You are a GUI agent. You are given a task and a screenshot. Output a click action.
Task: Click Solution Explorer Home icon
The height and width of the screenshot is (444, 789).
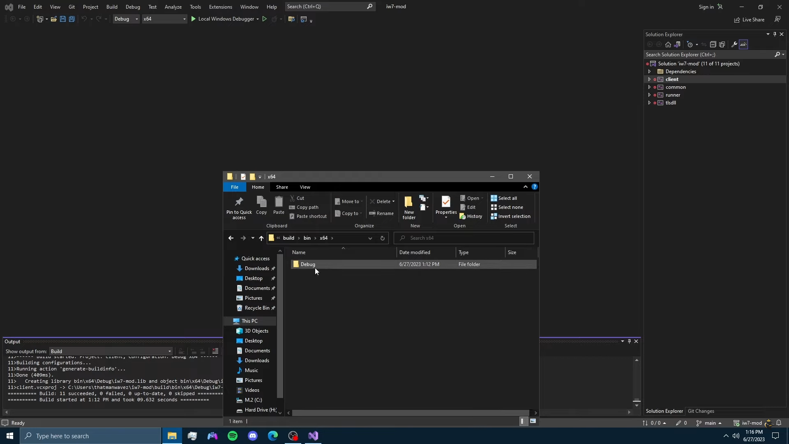coord(668,44)
